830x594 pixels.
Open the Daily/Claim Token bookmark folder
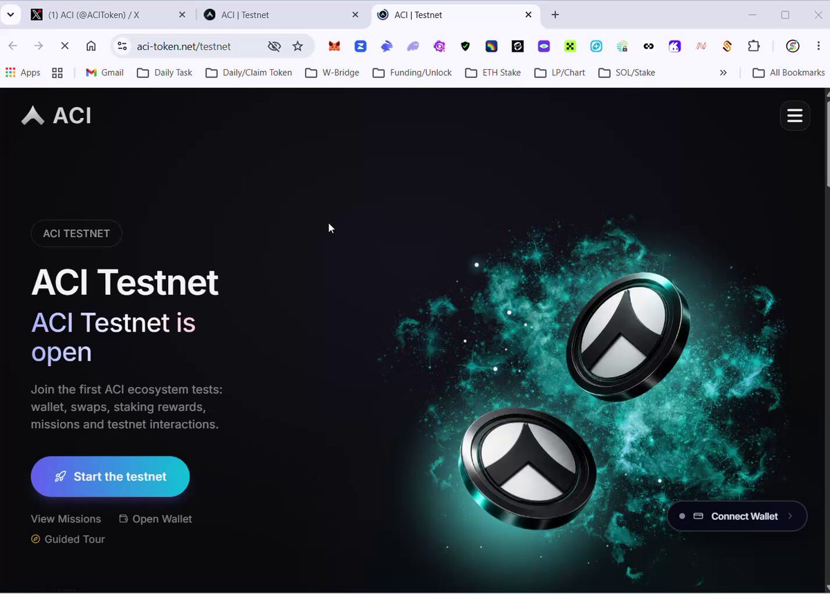(x=249, y=73)
